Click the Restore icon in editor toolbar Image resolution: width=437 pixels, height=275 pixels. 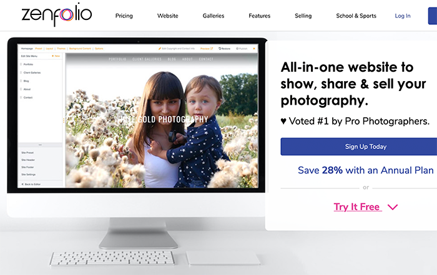tap(220, 49)
